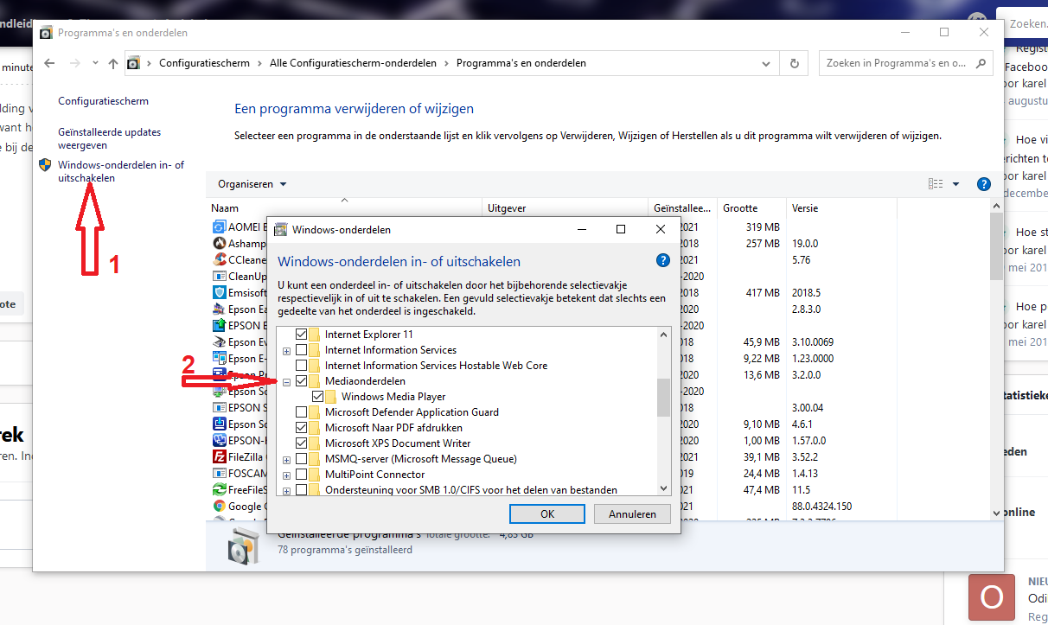Screen dimensions: 1048x625
Task: Open the Configuratiescherm link in left sidebar
Action: pos(103,101)
